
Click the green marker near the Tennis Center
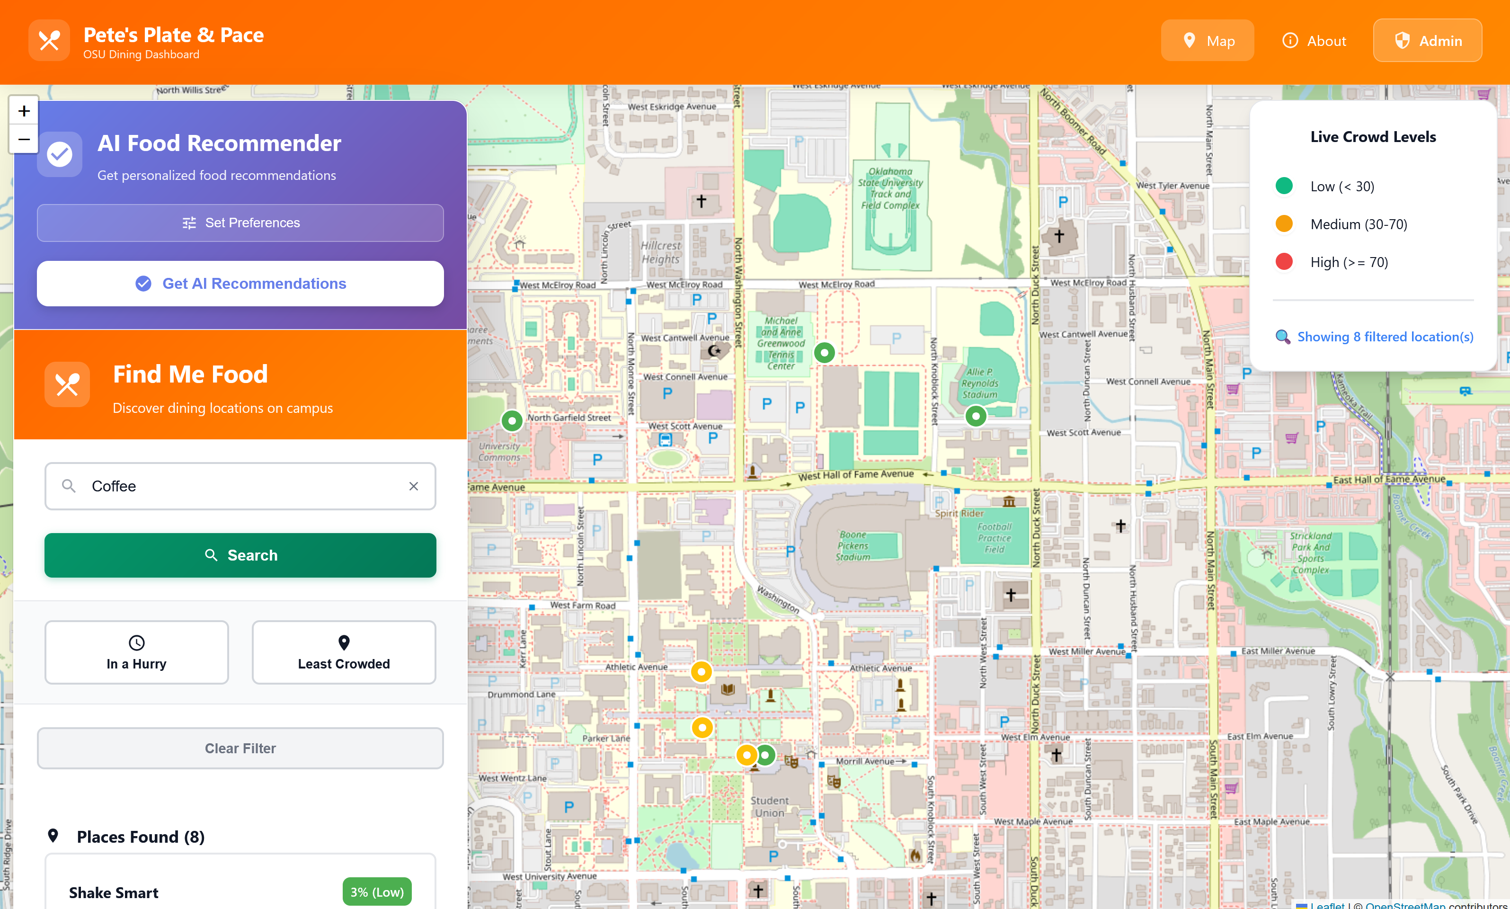pyautogui.click(x=824, y=352)
